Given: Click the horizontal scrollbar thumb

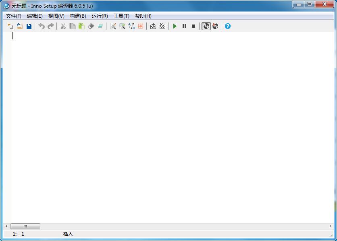Looking at the screenshot, I should pyautogui.click(x=25, y=226).
